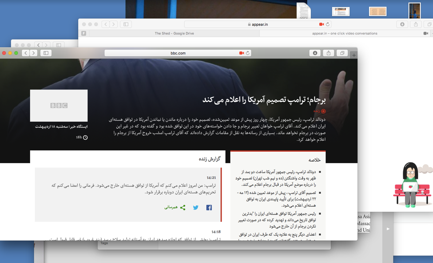
Task: Show the sidebar in the appear.in window
Action: 126,24
